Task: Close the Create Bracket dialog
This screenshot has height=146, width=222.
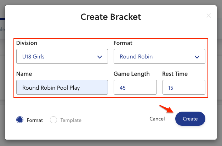Action: click(209, 16)
